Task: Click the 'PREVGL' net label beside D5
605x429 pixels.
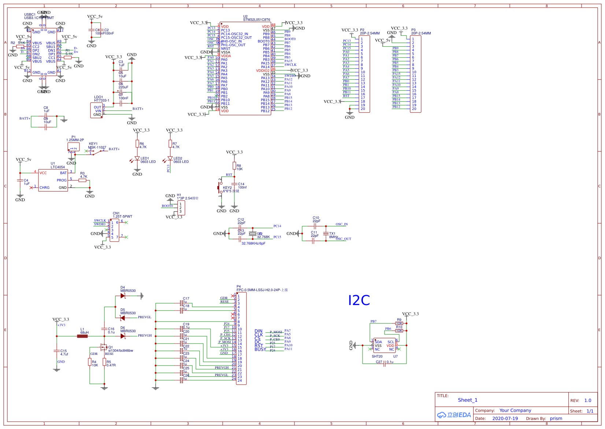Action: 145,317
